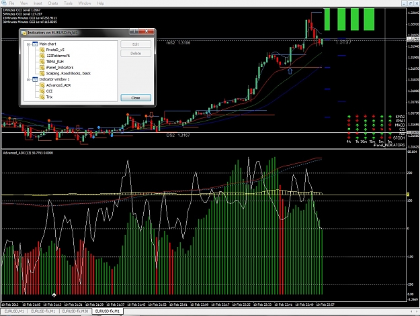Viewport: 420px width, 316px height.
Task: Click the Indicators dialog title bar icon
Action: (x=24, y=33)
